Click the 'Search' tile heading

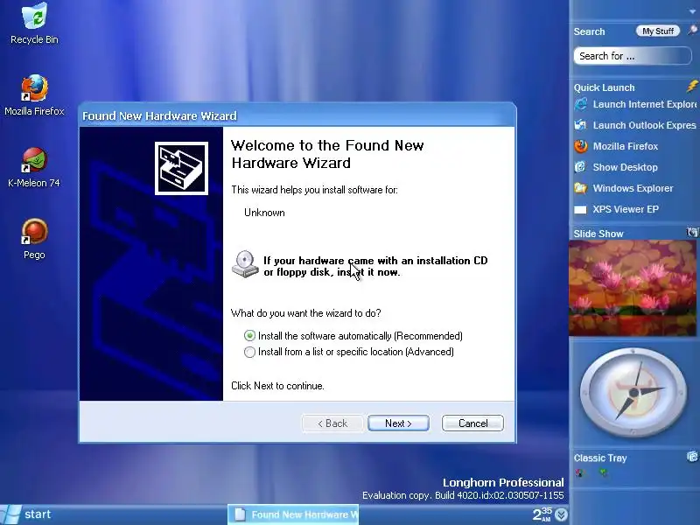[589, 31]
